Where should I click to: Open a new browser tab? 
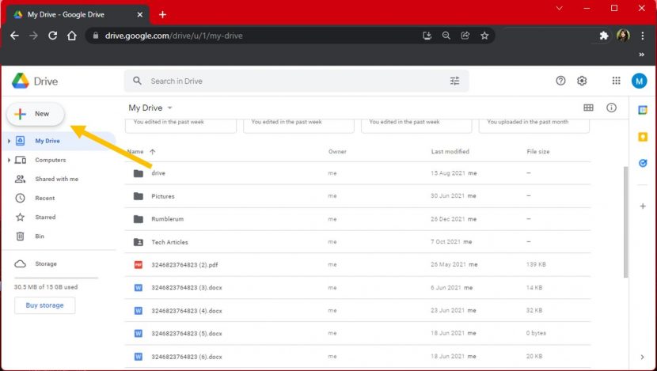pos(162,15)
